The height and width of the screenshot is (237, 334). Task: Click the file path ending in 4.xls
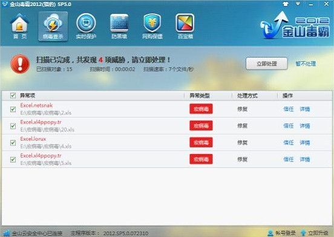(46, 146)
